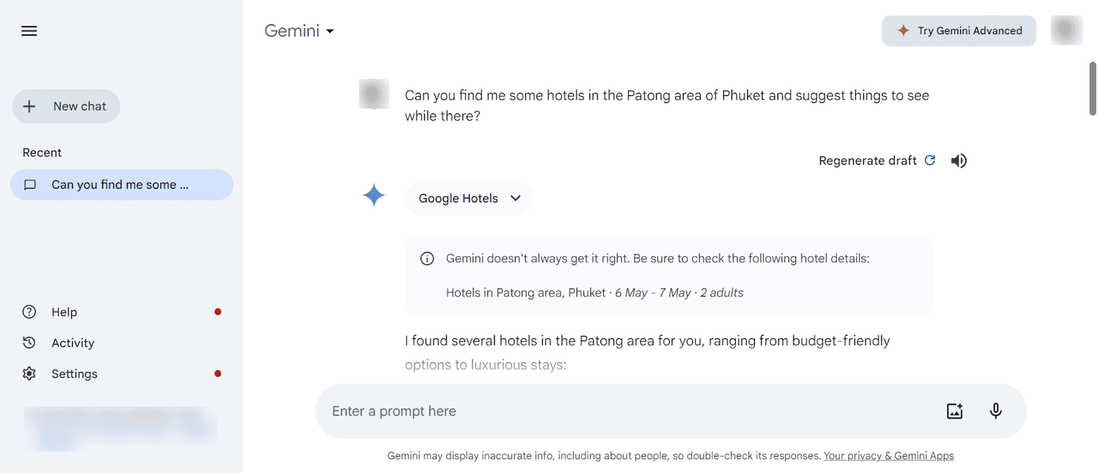This screenshot has width=1098, height=473.
Task: Open the Settings menu item
Action: pos(74,374)
